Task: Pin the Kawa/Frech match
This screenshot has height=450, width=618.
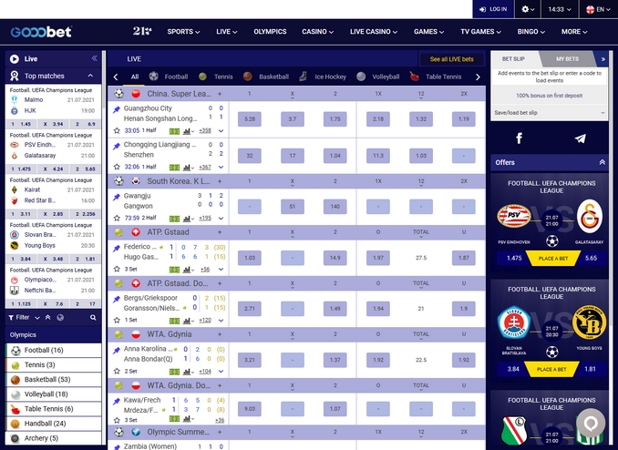Action: (x=117, y=402)
